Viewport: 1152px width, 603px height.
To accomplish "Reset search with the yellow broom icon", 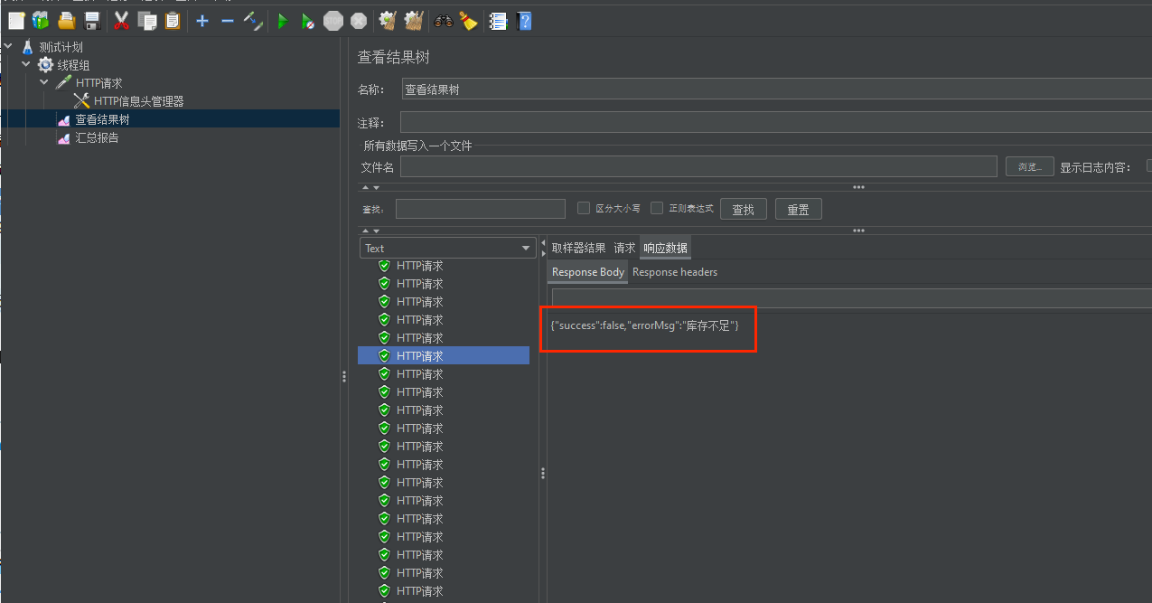I will click(x=468, y=20).
